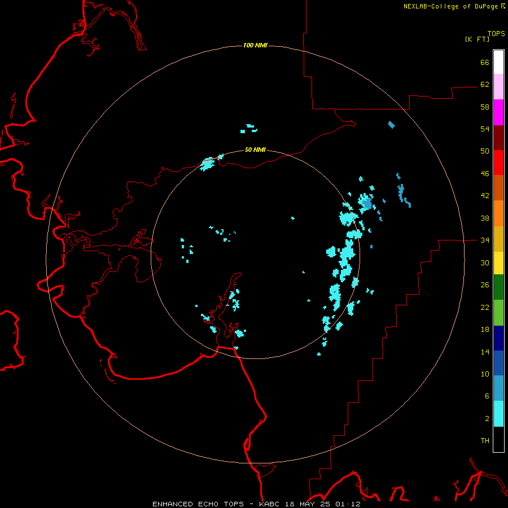Pick the gold legend swatch
Viewport: 508px width, 508px height.
point(498,239)
